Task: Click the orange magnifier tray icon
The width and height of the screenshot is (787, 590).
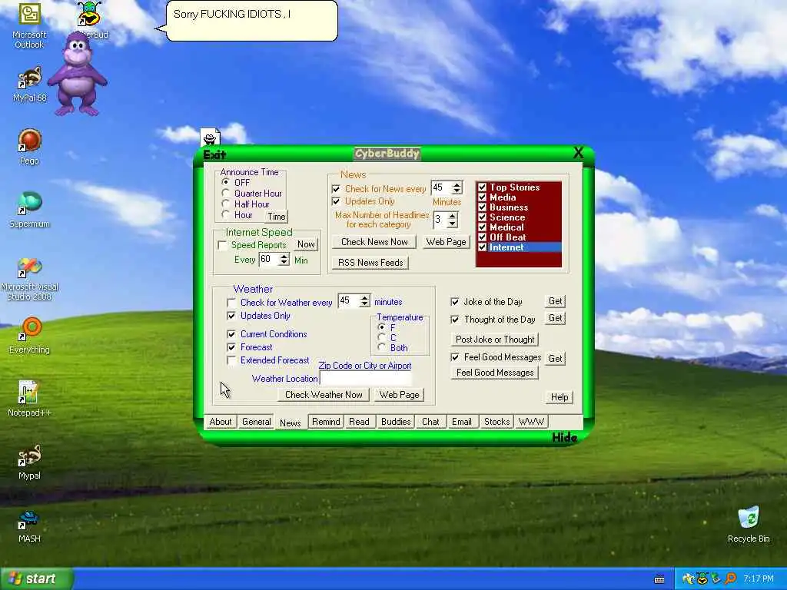Action: (731, 579)
